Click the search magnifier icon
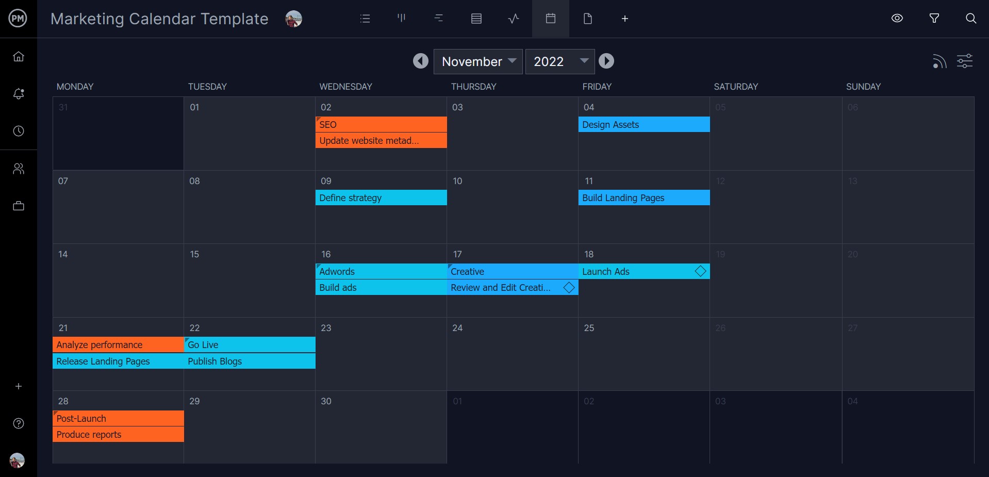Viewport: 989px width, 477px height. coord(970,19)
